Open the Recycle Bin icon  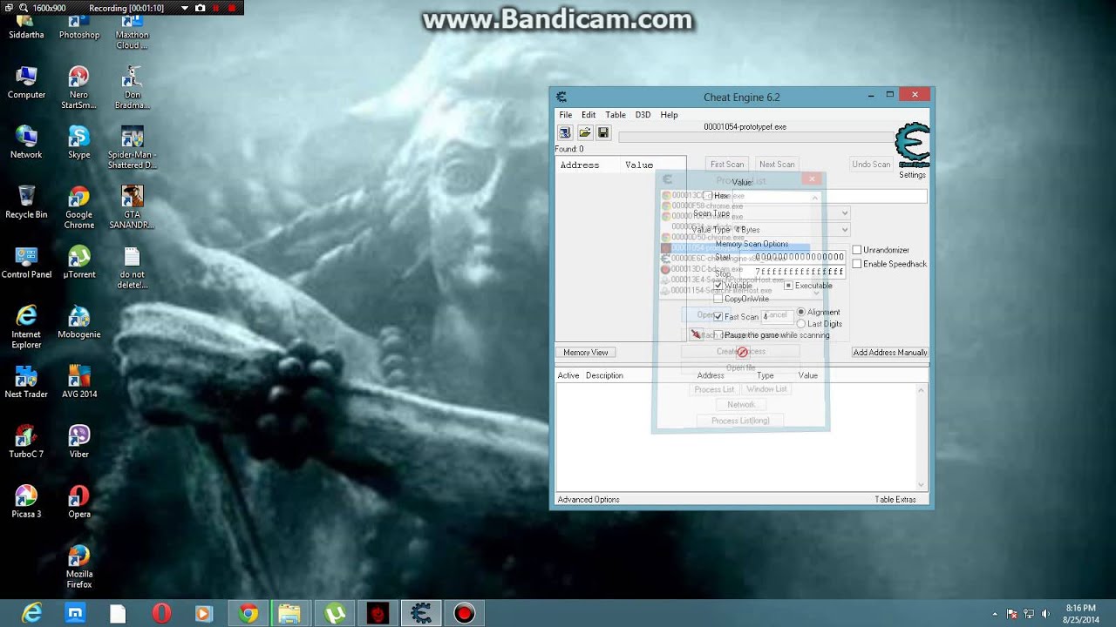[x=26, y=202]
